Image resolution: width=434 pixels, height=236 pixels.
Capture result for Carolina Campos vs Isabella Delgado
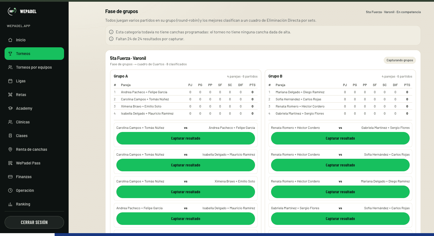coord(186,165)
